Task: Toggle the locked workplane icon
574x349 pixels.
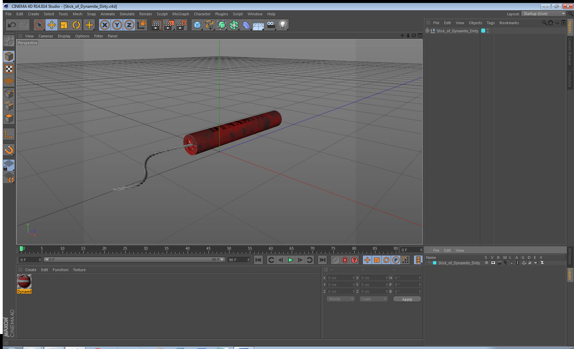Action: tap(9, 165)
